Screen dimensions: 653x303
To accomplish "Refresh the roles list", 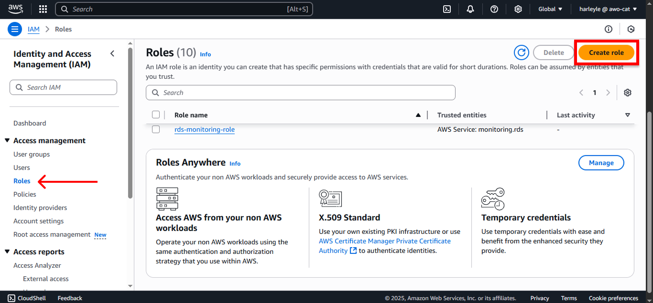I will tap(522, 52).
